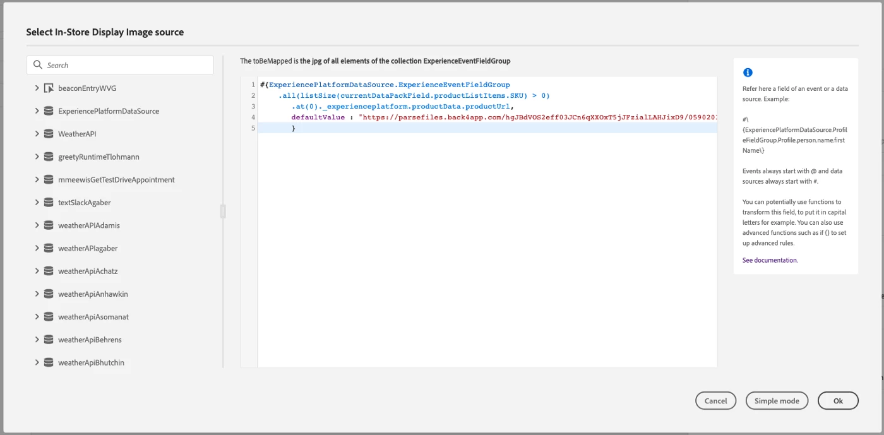Screen dimensions: 884x435
Task: Click the Cancel button
Action: tap(715, 400)
